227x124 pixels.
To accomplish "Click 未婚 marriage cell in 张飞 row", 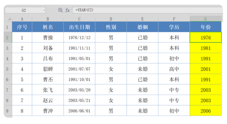I will (142, 90).
